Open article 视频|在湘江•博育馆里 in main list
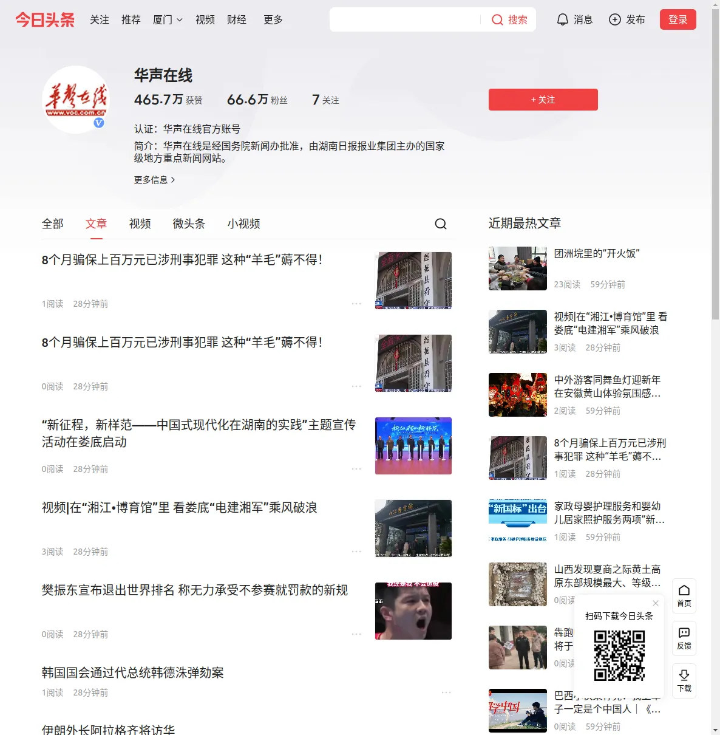 (x=180, y=508)
